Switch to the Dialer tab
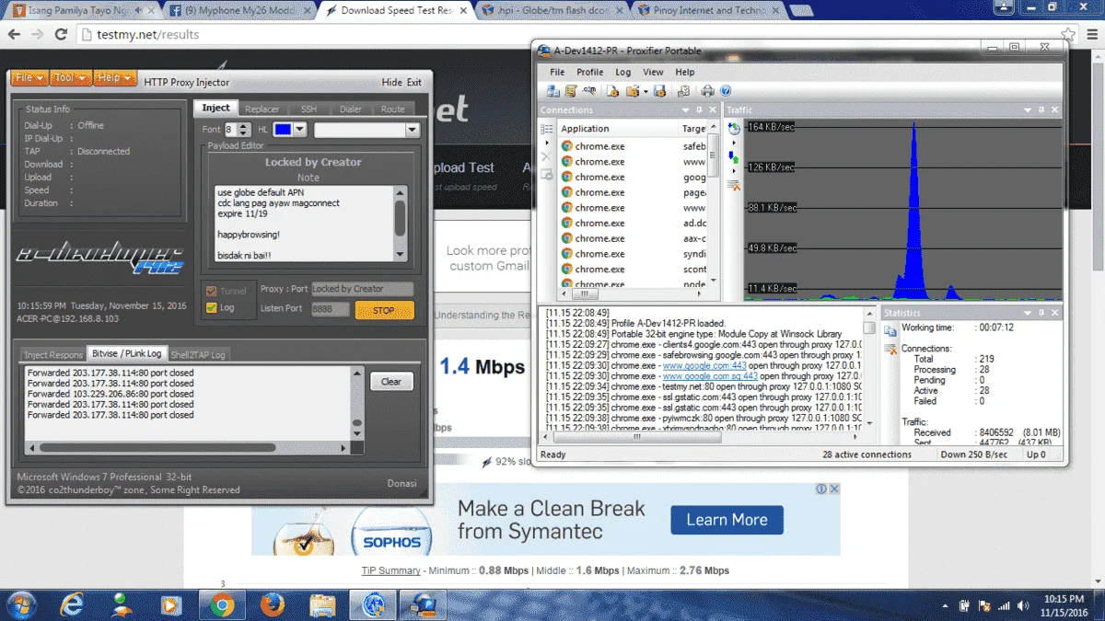This screenshot has width=1105, height=621. click(x=351, y=109)
